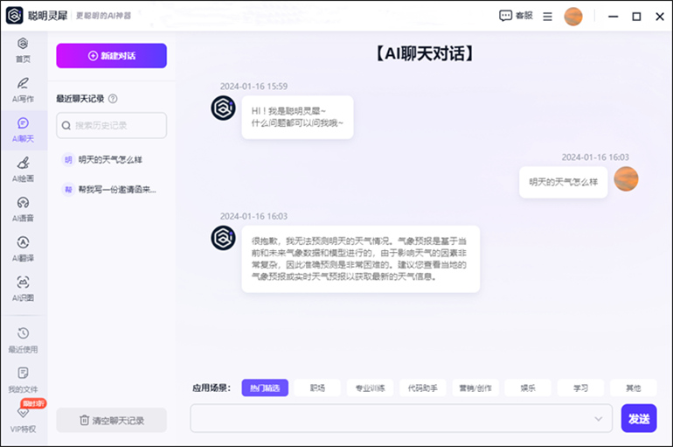The height and width of the screenshot is (447, 673).
Task: Click the user message bubble 明天的天气怎么样
Action: click(563, 182)
